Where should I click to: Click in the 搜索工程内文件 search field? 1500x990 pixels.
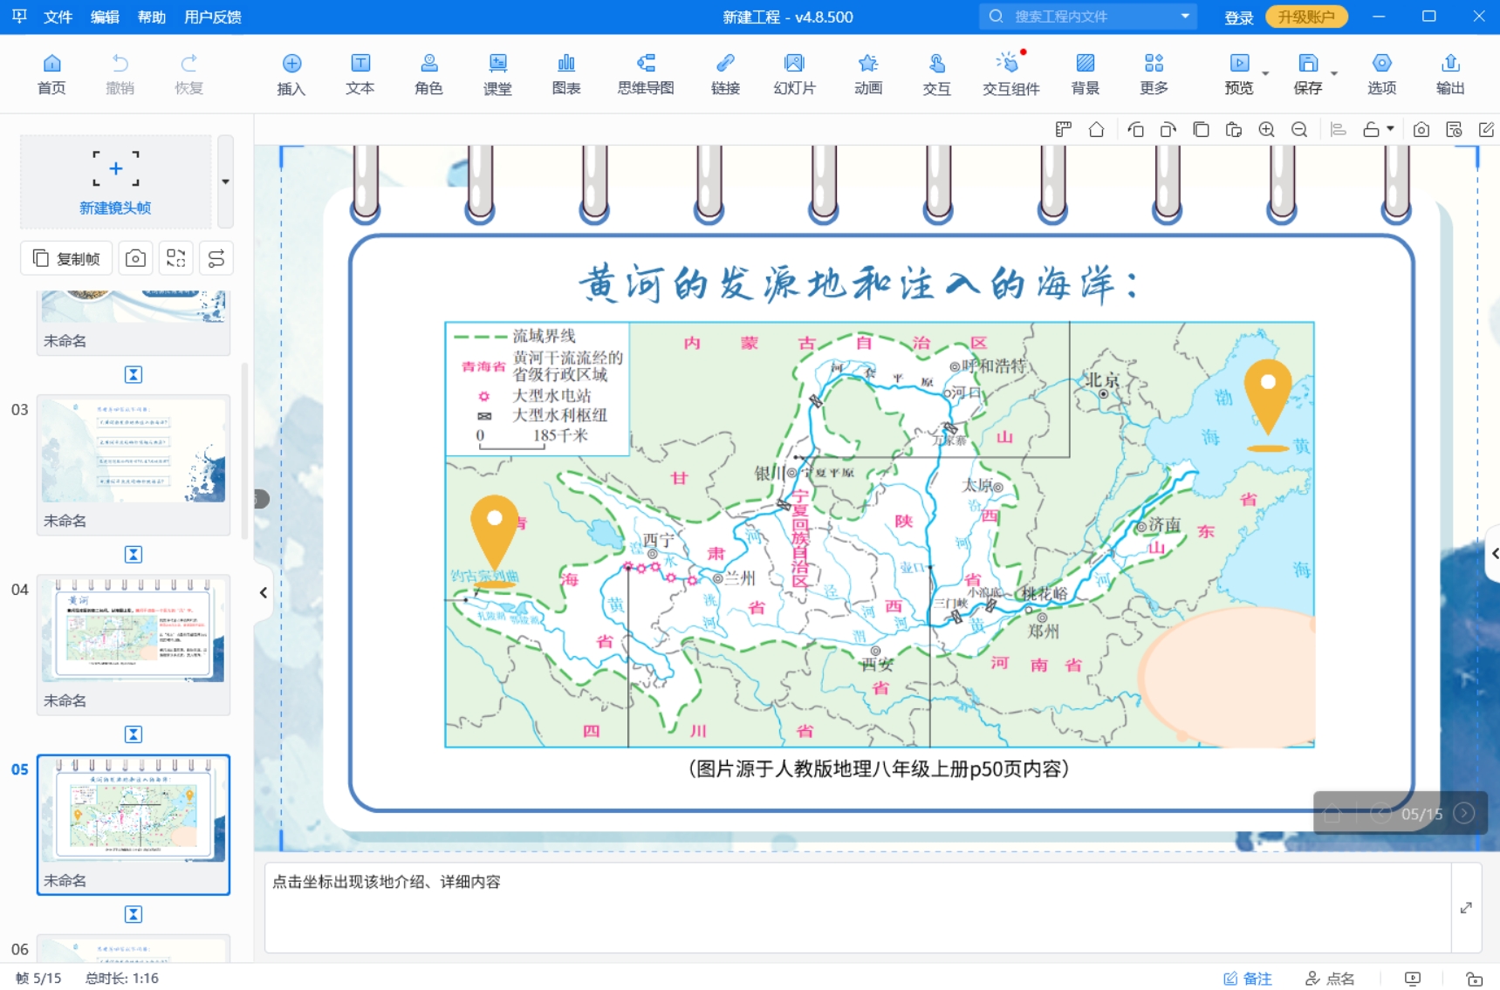pos(1087,16)
